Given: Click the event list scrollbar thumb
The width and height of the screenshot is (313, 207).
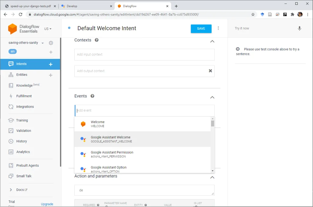Looking at the screenshot, I should pyautogui.click(x=212, y=123).
